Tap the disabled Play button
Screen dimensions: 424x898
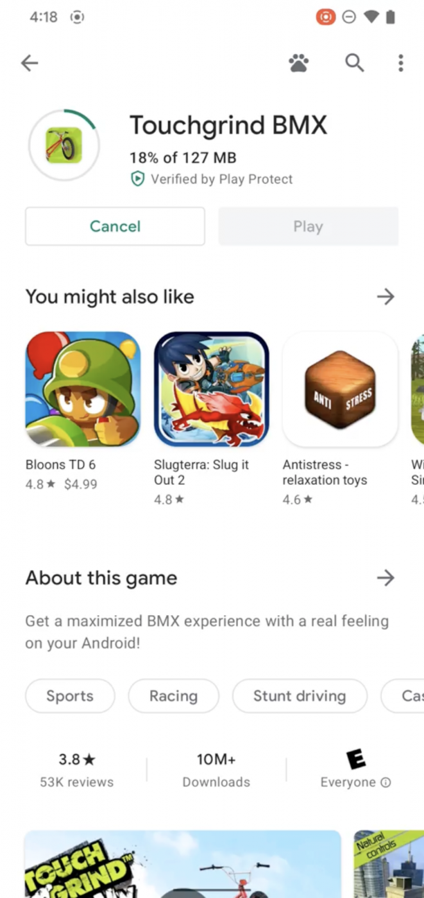tap(308, 226)
